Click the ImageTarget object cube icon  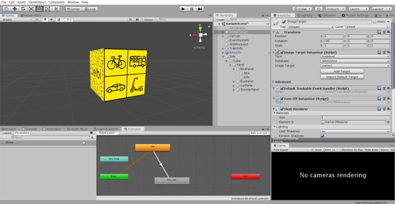click(276, 23)
